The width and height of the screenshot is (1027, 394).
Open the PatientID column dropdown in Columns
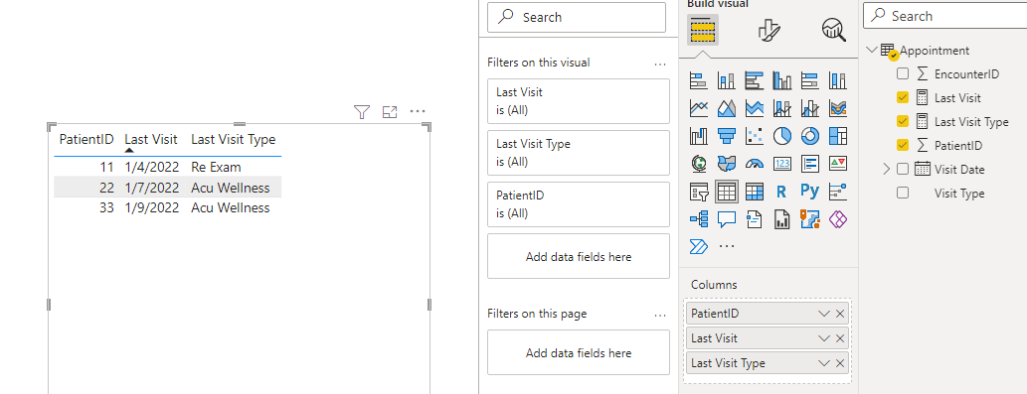click(824, 314)
